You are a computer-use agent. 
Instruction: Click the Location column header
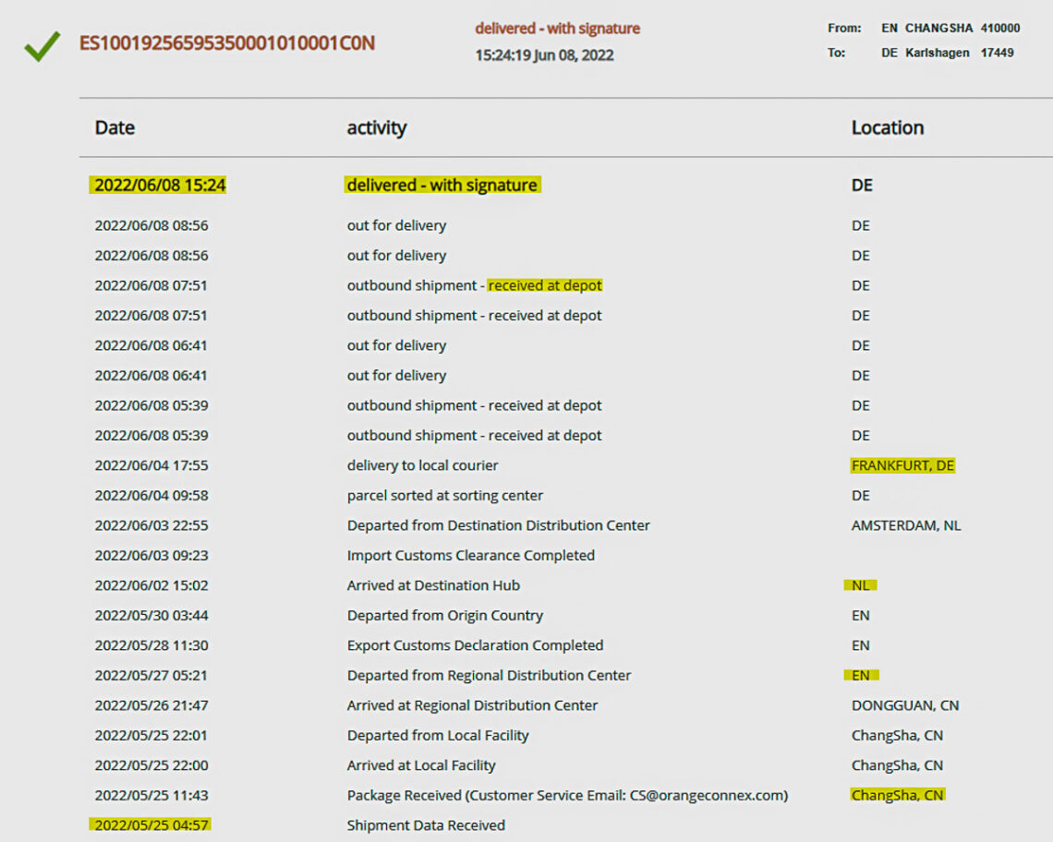click(887, 128)
